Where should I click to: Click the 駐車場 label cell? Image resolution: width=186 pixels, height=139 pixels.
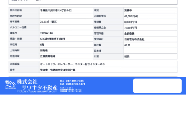point(108,51)
